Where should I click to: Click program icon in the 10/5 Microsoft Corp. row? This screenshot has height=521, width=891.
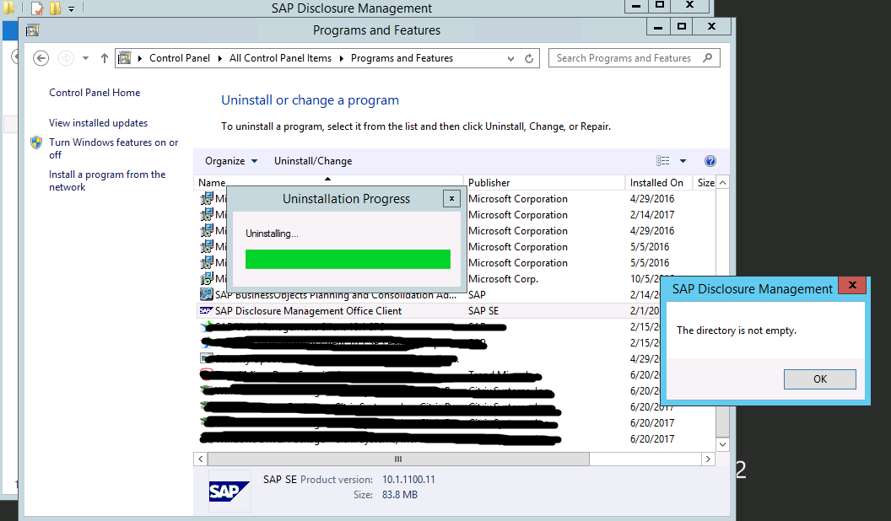206,279
